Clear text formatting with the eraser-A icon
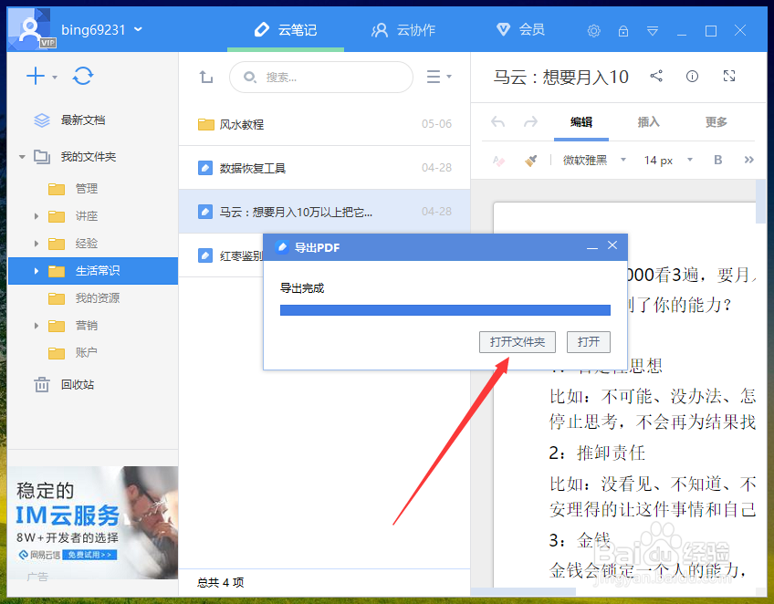Image resolution: width=774 pixels, height=604 pixels. tap(498, 161)
